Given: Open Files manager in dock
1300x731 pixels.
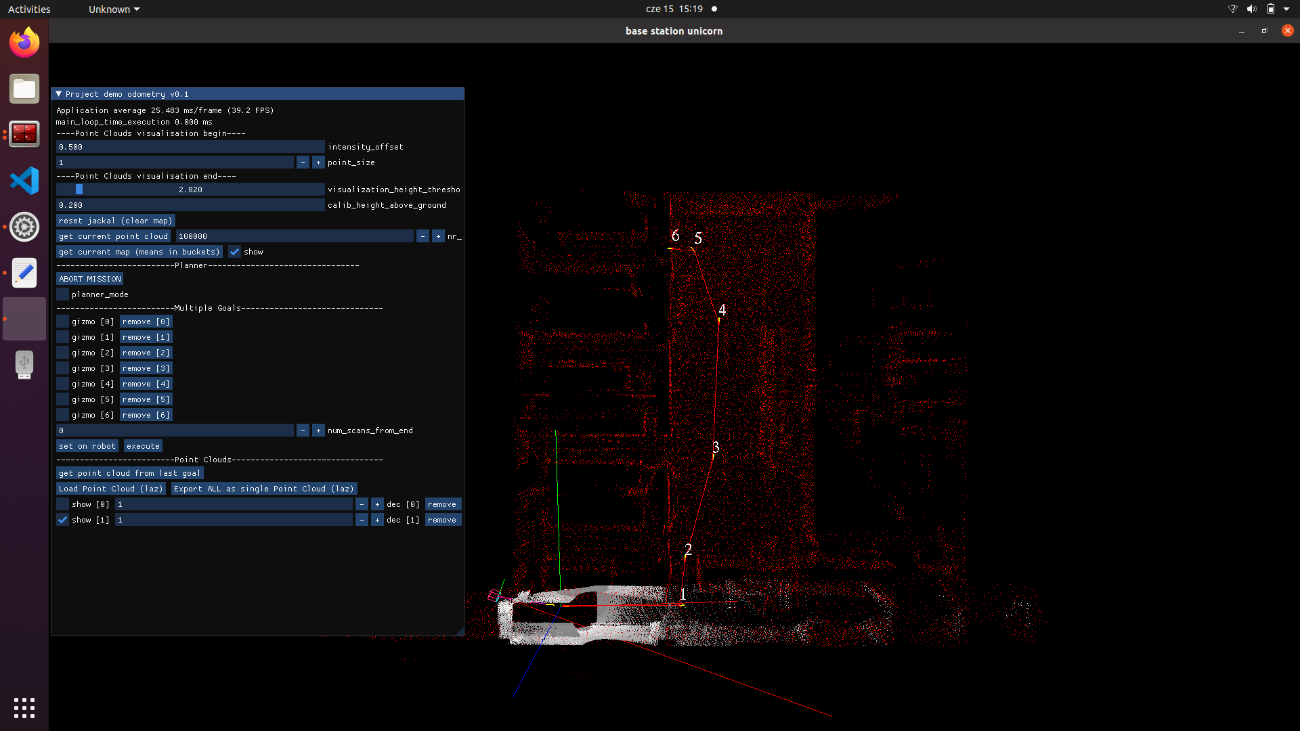Looking at the screenshot, I should click(x=24, y=89).
